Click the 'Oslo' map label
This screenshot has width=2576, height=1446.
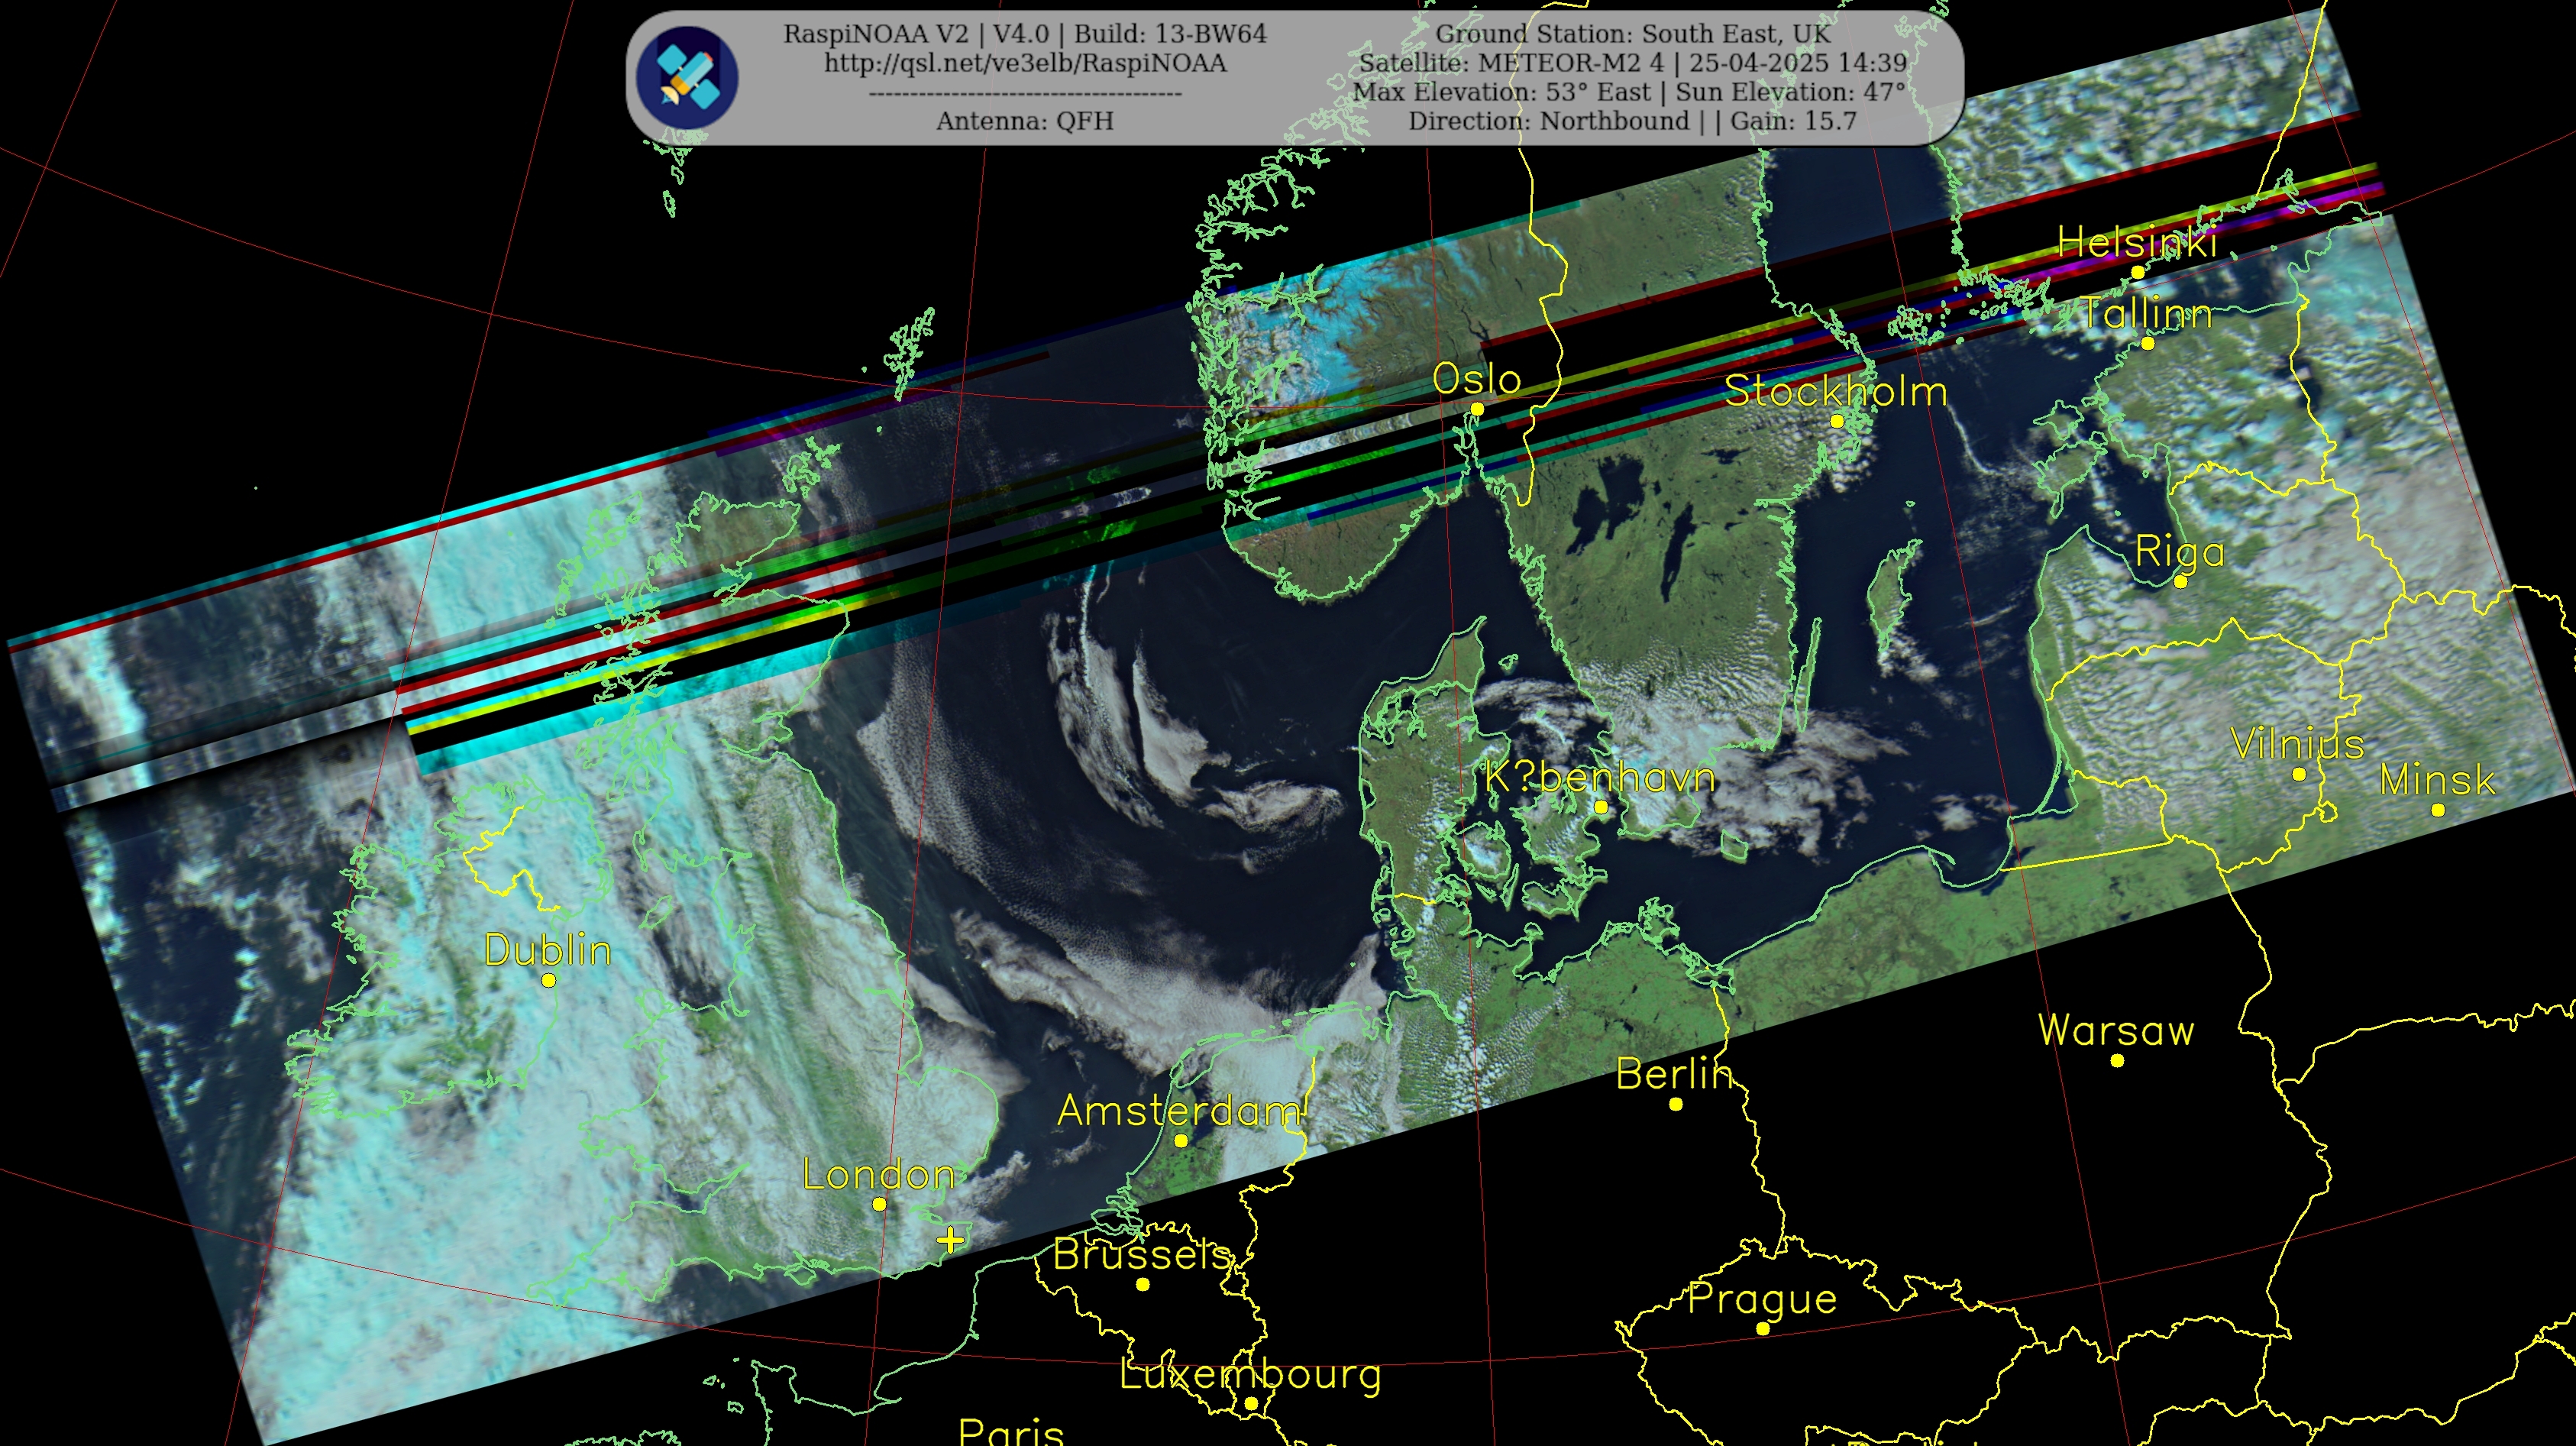tap(1477, 379)
